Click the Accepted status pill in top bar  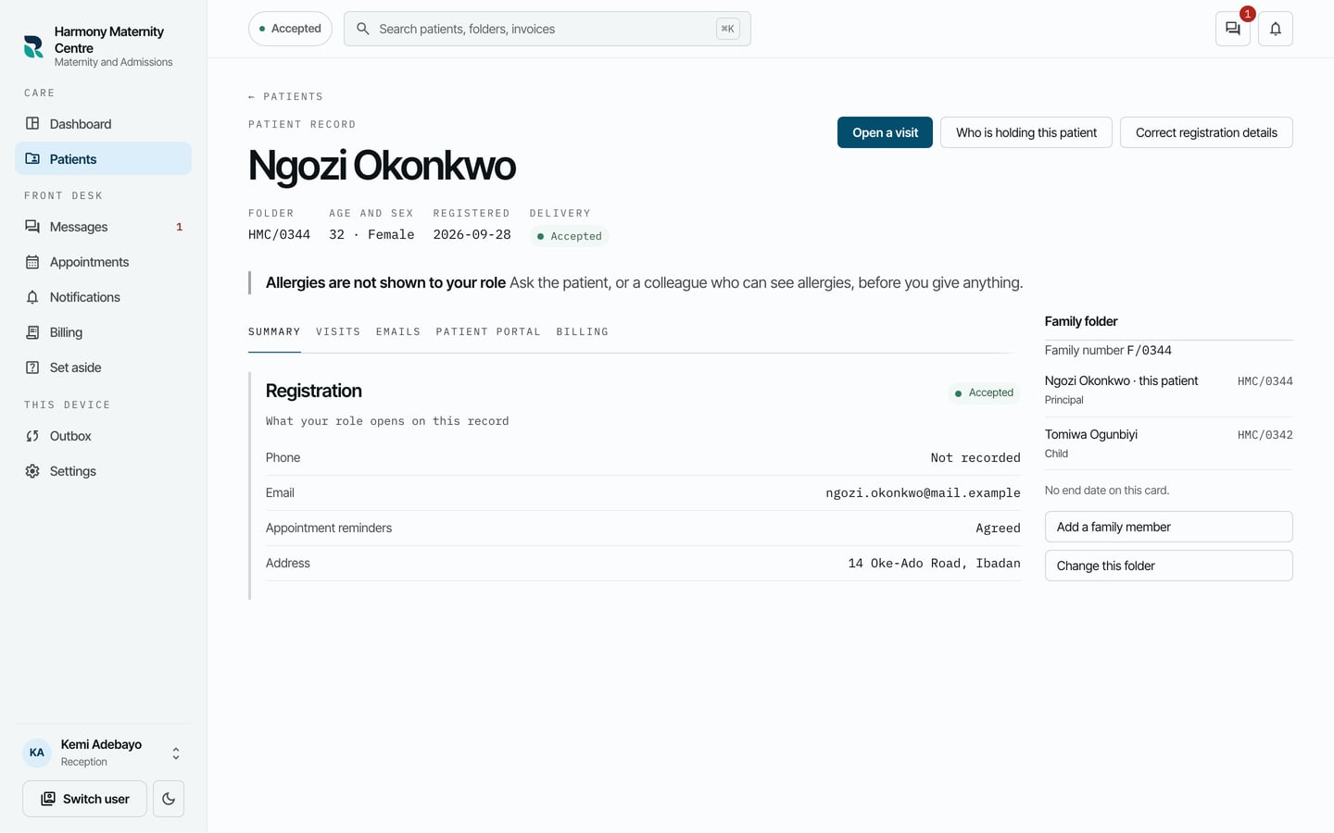click(x=290, y=29)
